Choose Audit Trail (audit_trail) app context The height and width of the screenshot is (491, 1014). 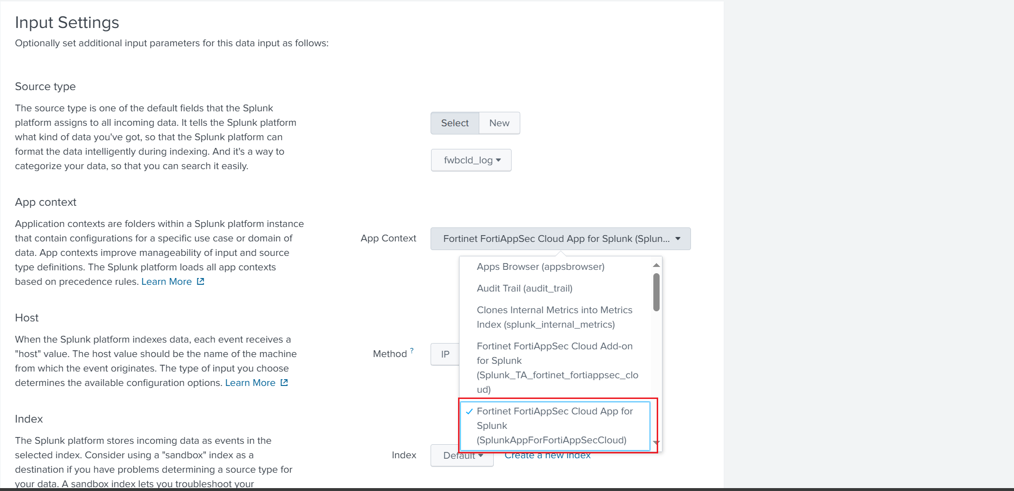click(524, 288)
